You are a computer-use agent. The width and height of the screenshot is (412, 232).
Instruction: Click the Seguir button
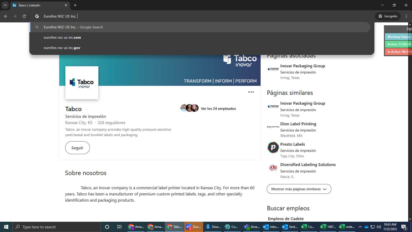pyautogui.click(x=78, y=148)
